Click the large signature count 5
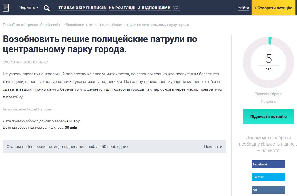 [x=269, y=59]
